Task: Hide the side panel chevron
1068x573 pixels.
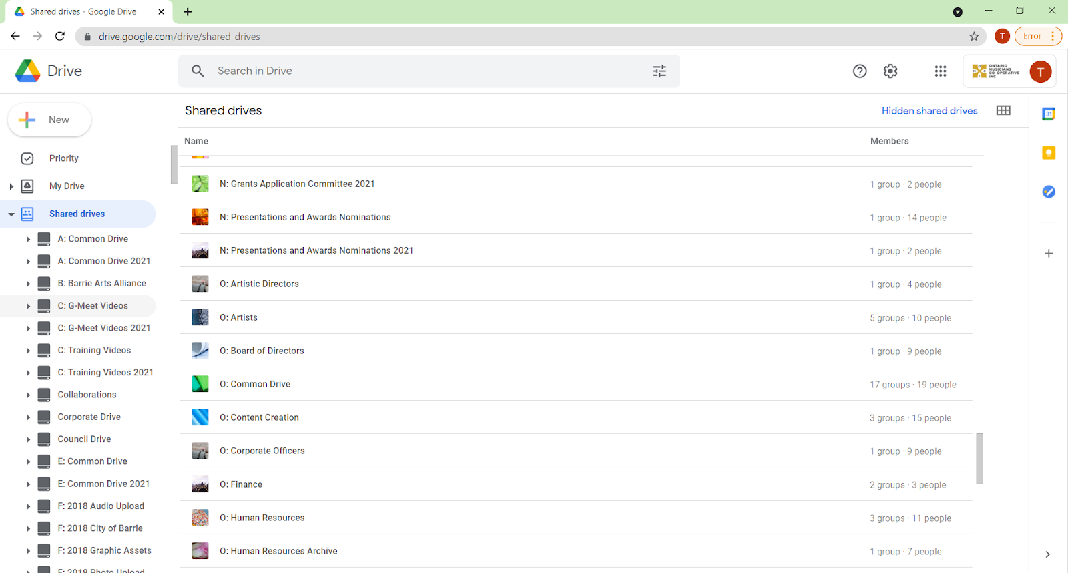Action: pyautogui.click(x=1048, y=554)
